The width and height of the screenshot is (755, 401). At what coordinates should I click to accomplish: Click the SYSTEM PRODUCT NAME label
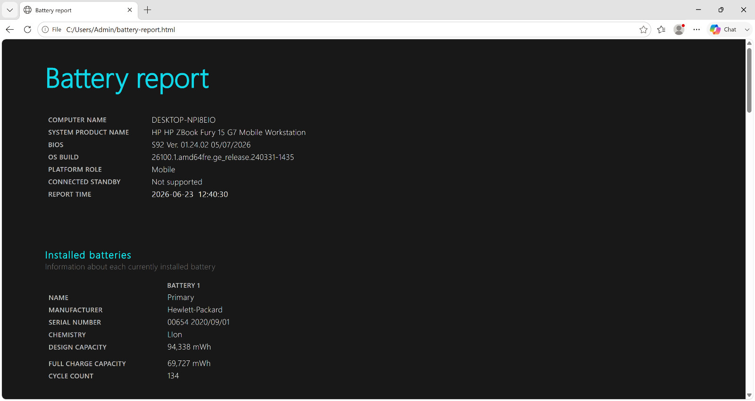(89, 133)
